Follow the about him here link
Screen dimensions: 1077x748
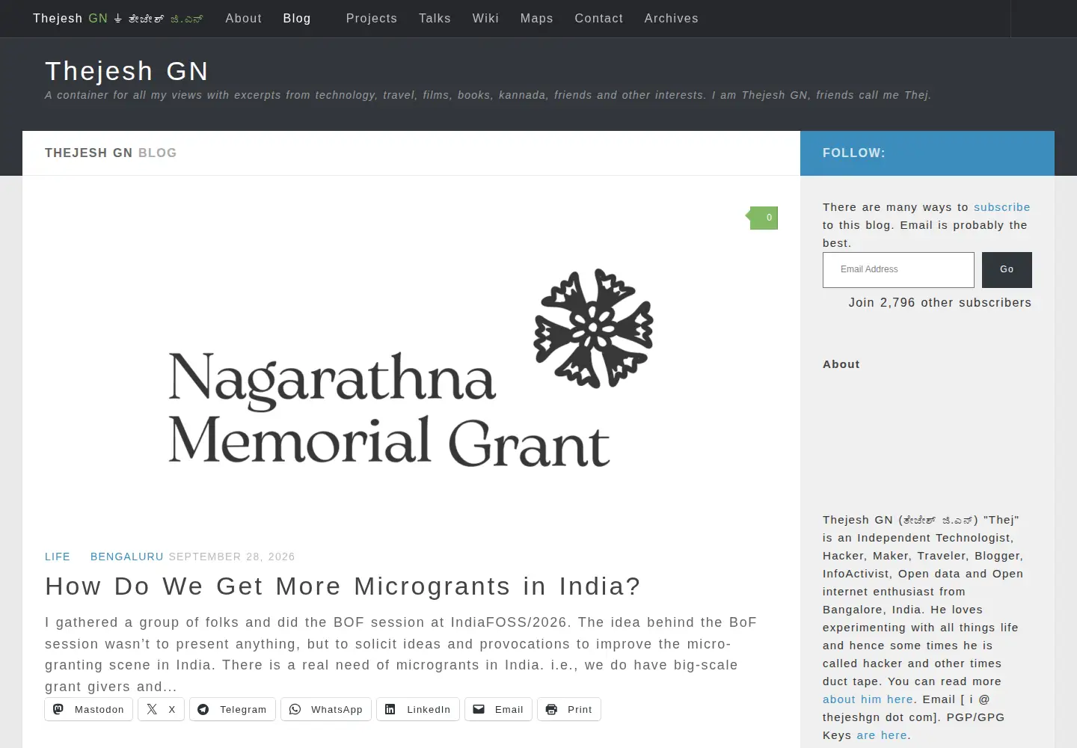868,699
